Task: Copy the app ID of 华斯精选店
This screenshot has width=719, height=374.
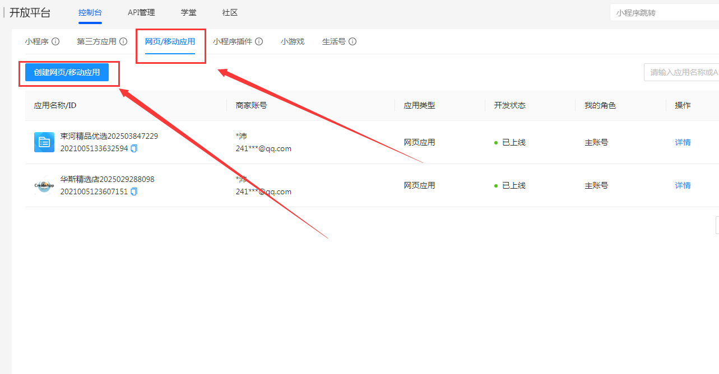Action: (135, 191)
